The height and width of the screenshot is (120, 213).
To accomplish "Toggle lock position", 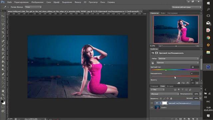I will (168, 98).
